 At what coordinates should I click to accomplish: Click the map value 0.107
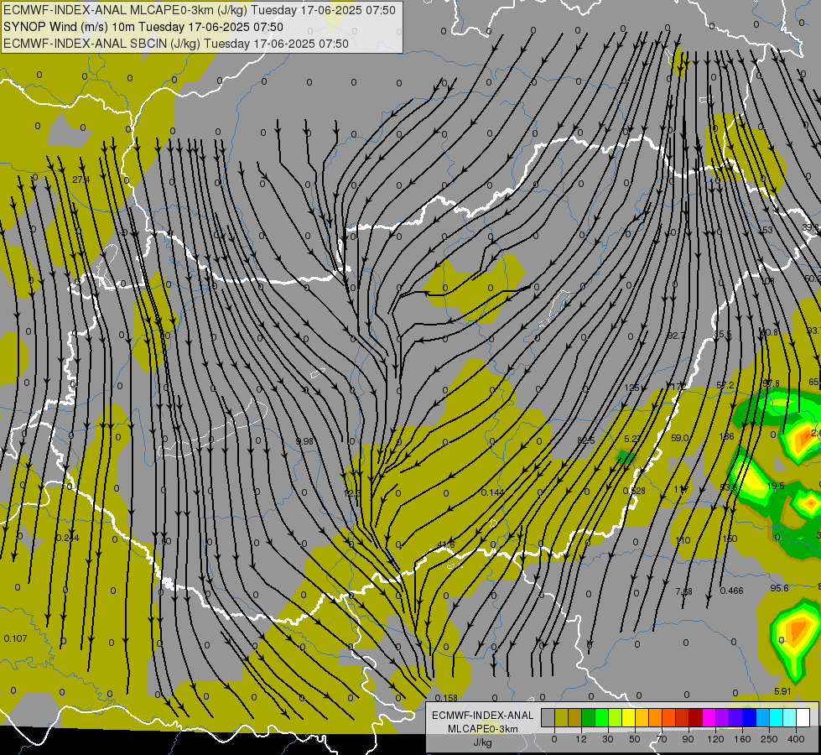(x=15, y=638)
